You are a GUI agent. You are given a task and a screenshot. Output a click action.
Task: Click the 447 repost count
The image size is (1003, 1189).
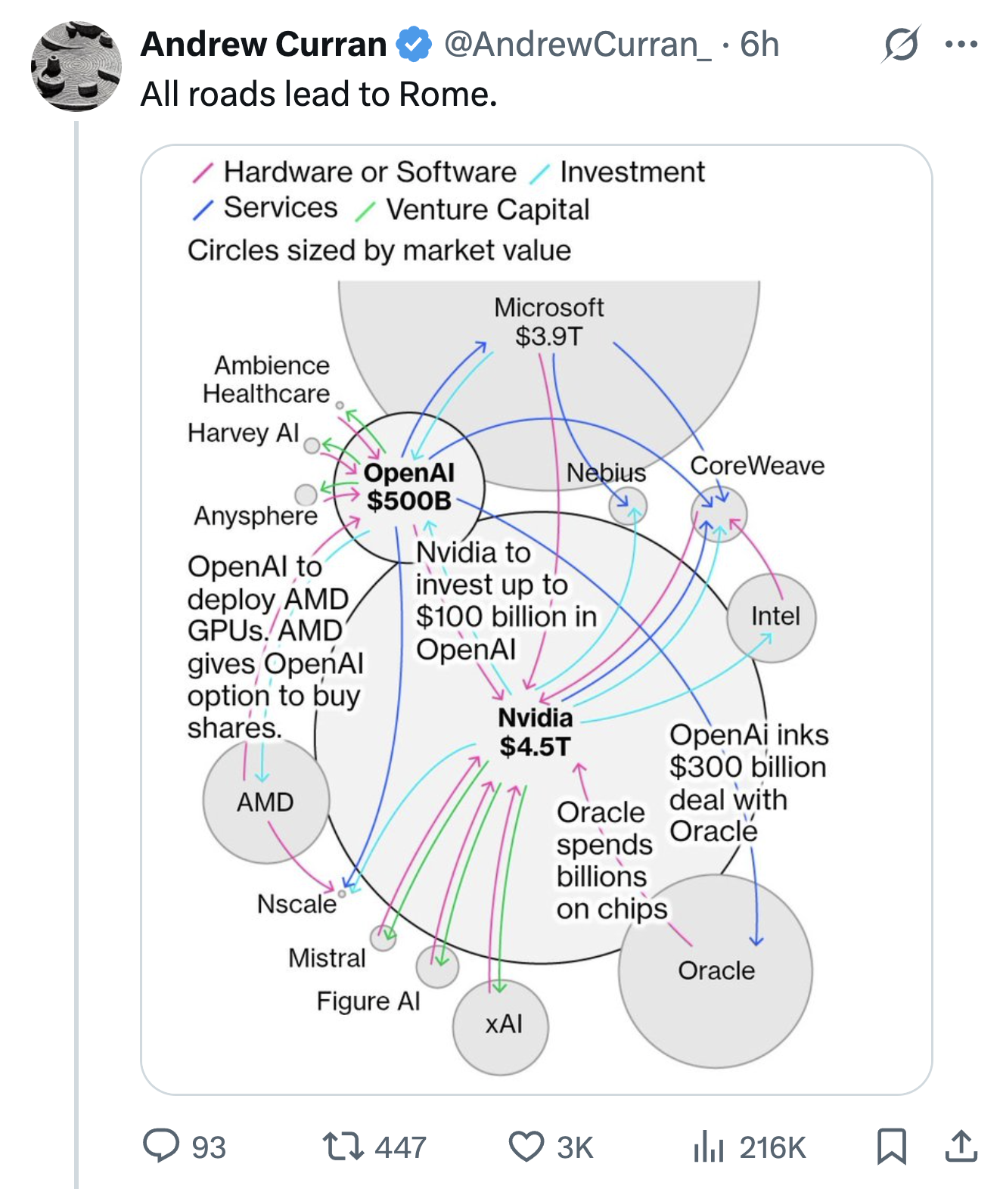[400, 1147]
